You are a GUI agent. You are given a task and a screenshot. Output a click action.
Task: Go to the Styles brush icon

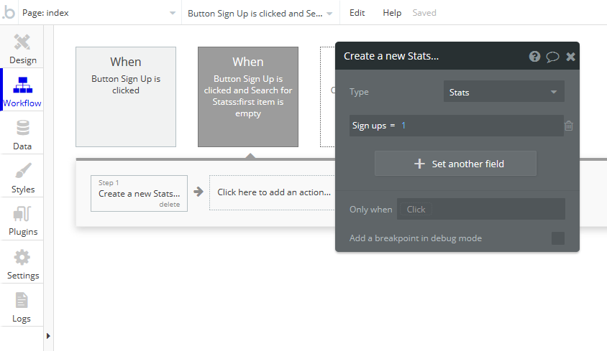pos(22,172)
